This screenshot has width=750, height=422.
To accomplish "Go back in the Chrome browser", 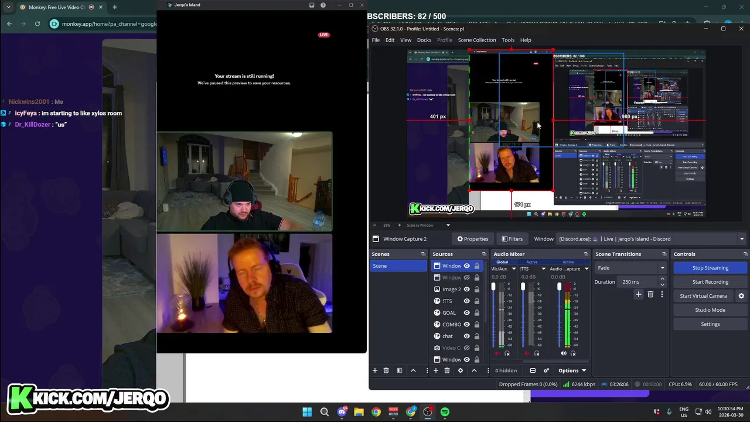I will (x=9, y=23).
